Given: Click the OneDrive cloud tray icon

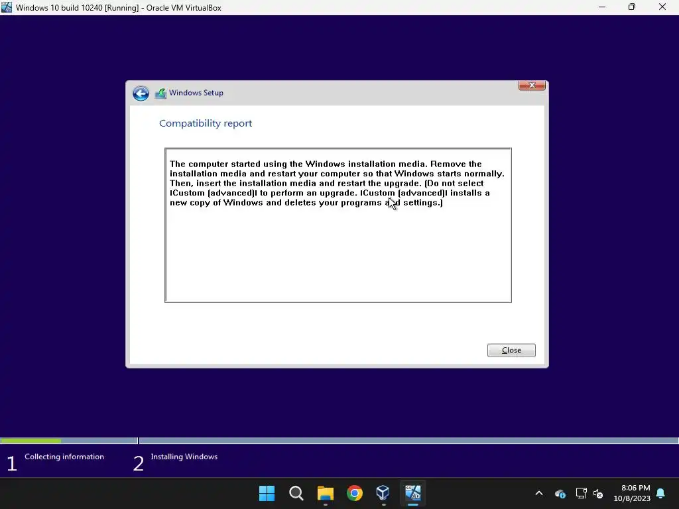Looking at the screenshot, I should pos(560,493).
